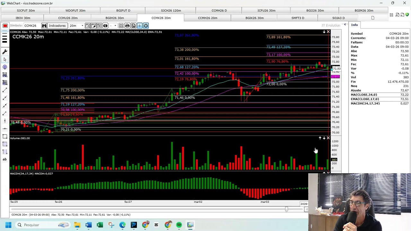Screen dimensions: 411x231
Task: Click the top-right document check icon
Action: point(402,15)
